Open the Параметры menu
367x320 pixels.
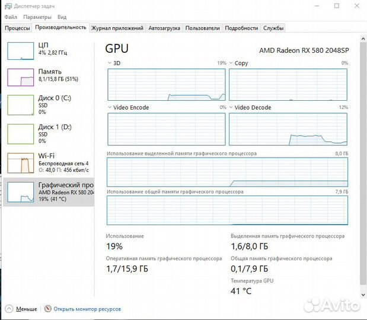[37, 17]
